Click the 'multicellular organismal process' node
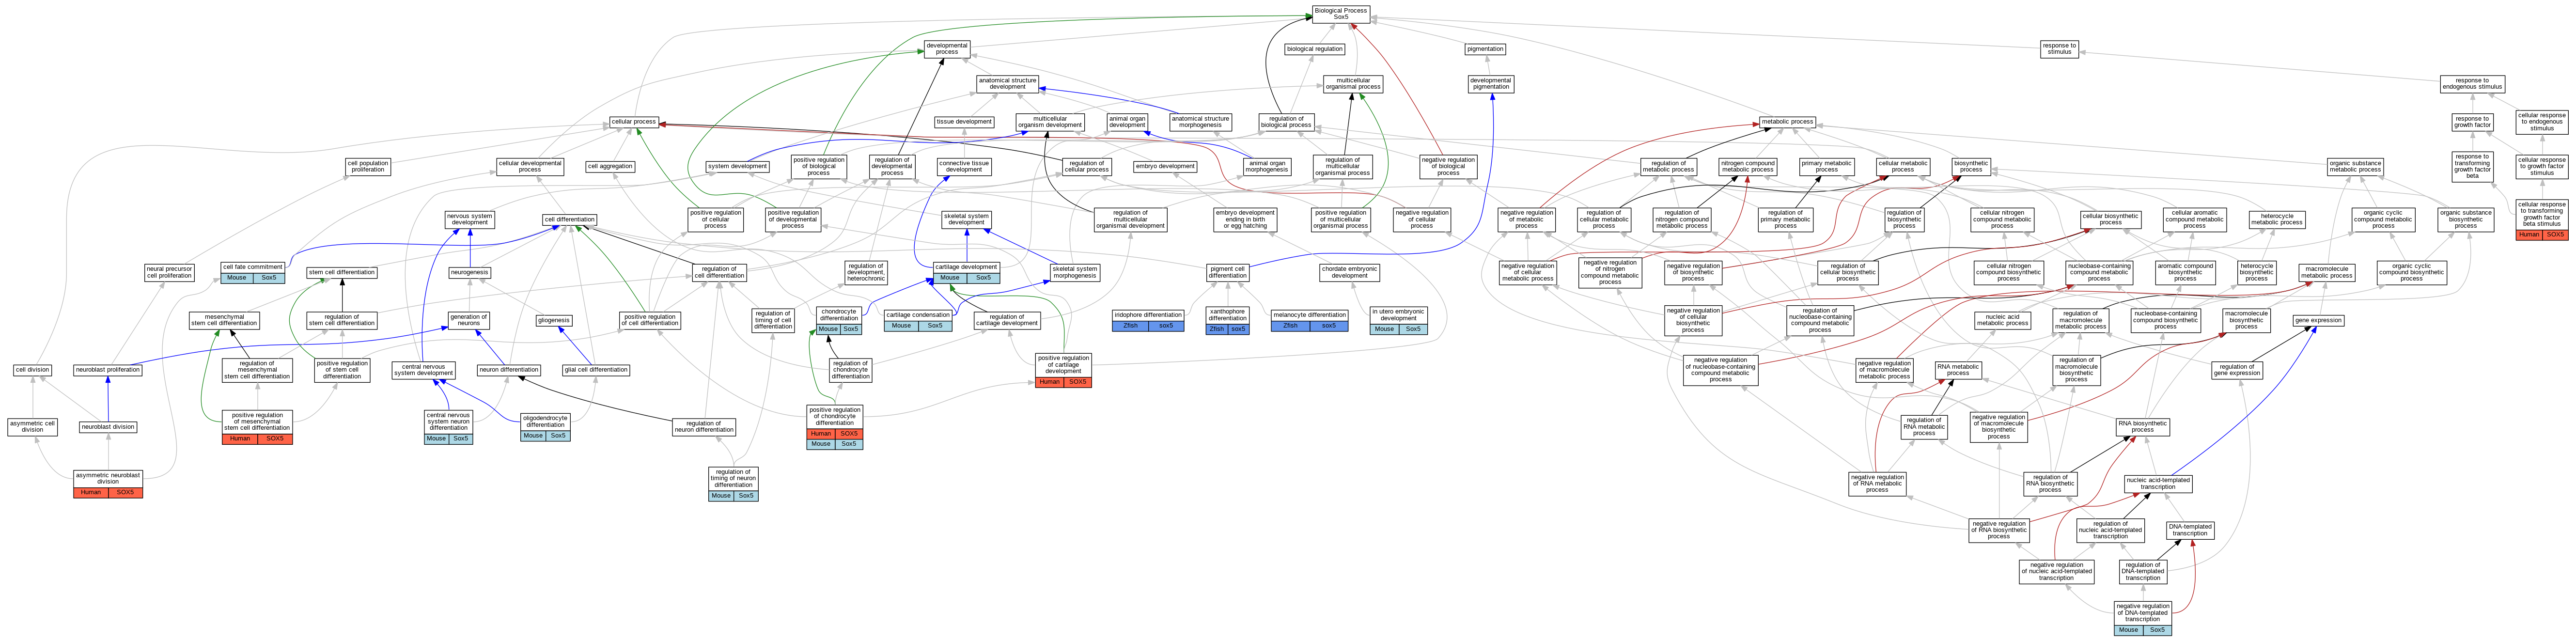 [1353, 84]
